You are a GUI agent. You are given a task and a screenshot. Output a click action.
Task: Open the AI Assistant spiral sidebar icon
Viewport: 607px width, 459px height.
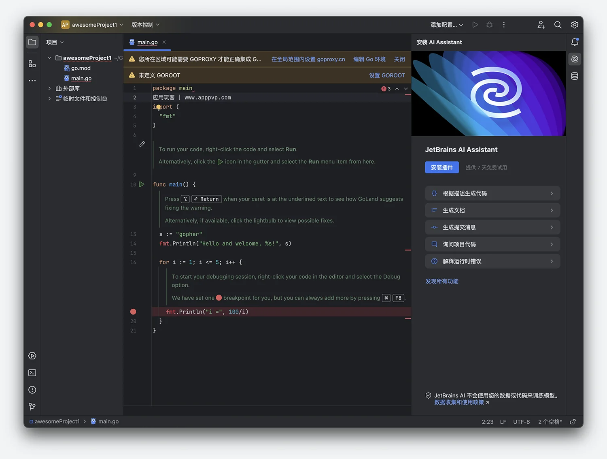click(575, 59)
